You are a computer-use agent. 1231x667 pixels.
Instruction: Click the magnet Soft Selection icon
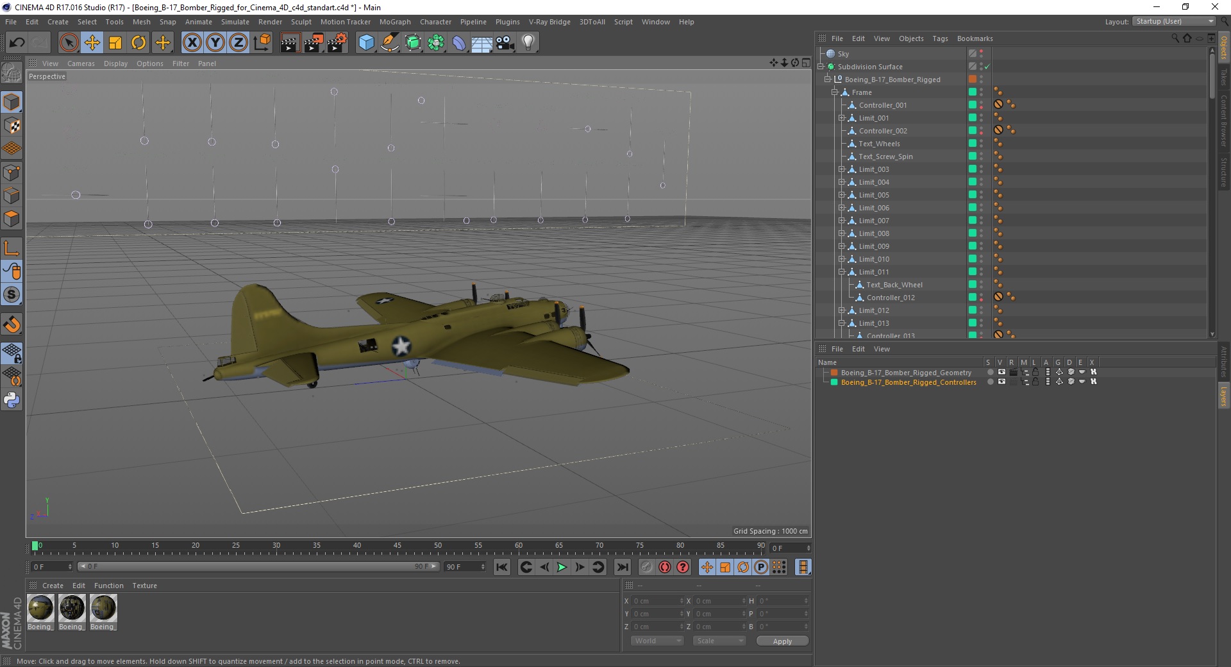[12, 325]
